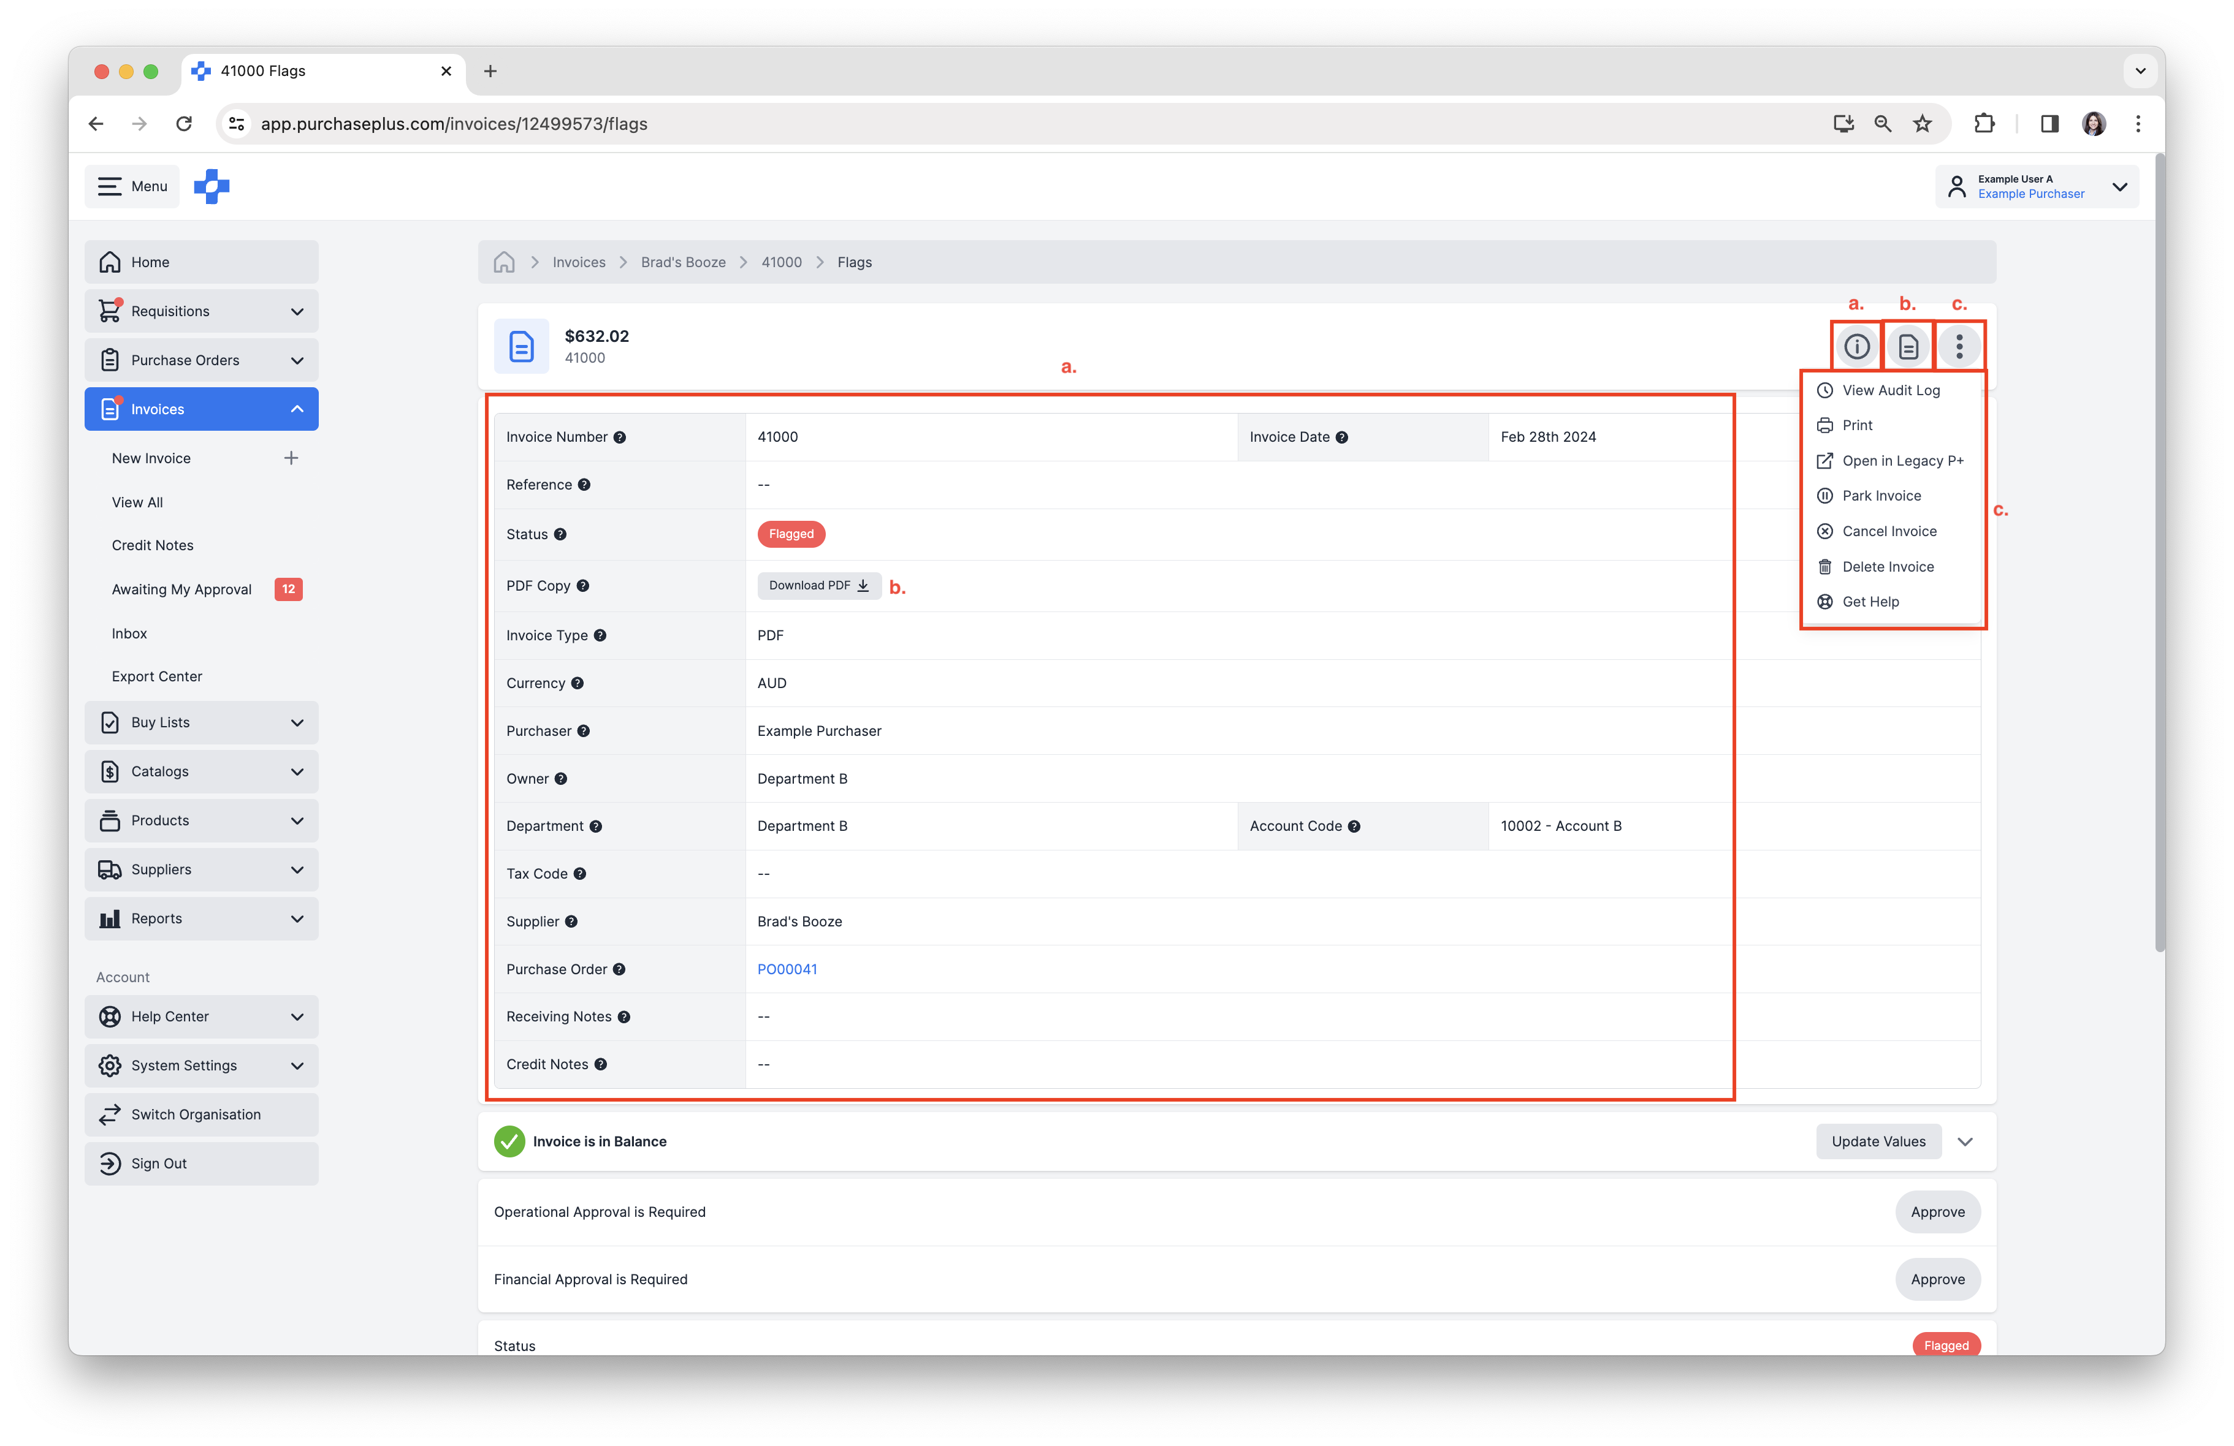Select Open in Legacy P+ option
The height and width of the screenshot is (1446, 2234).
[x=1889, y=461]
